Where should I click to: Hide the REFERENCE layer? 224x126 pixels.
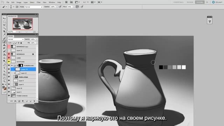9,54
